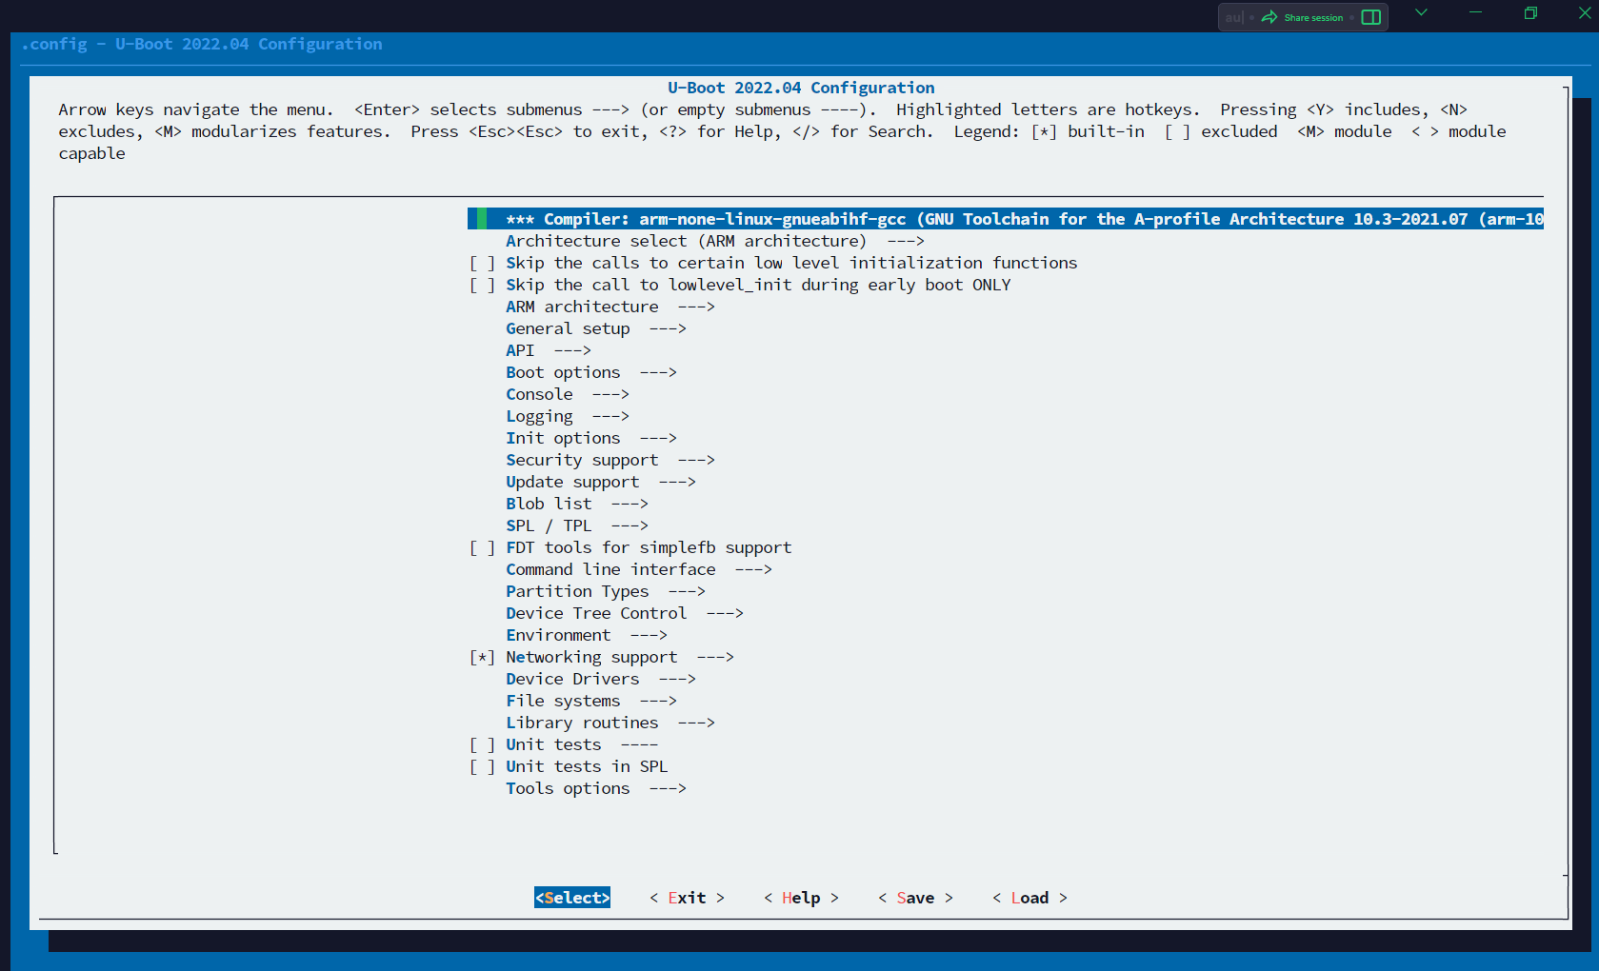Click Share session label
The height and width of the screenshot is (971, 1599).
[1313, 17]
